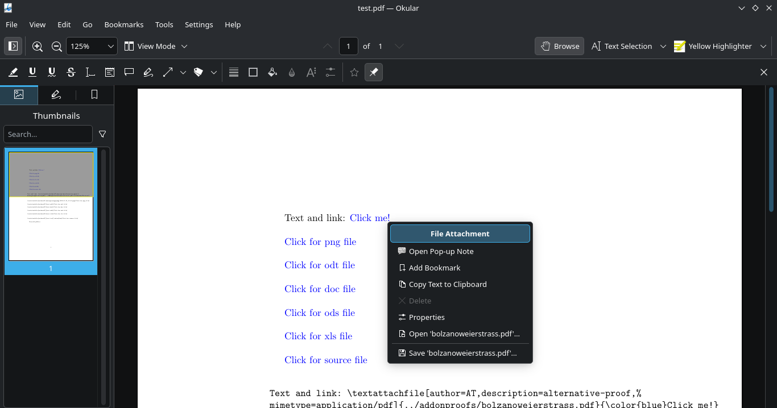Image resolution: width=777 pixels, height=408 pixels.
Task: Select the Inline Note tool
Action: tap(110, 72)
